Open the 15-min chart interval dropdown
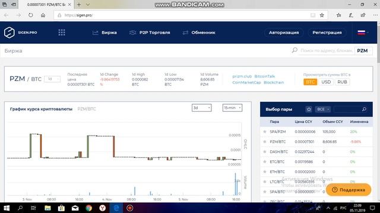Image resolution: width=380 pixels, height=213 pixels. coord(232,108)
